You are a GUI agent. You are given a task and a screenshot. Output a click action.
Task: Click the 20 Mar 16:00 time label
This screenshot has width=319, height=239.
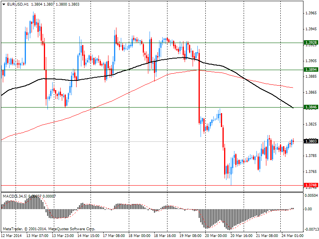242,236
